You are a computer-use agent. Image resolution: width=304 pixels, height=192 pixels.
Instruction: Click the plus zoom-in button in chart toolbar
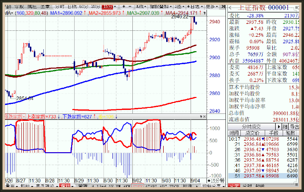[x=124, y=6]
